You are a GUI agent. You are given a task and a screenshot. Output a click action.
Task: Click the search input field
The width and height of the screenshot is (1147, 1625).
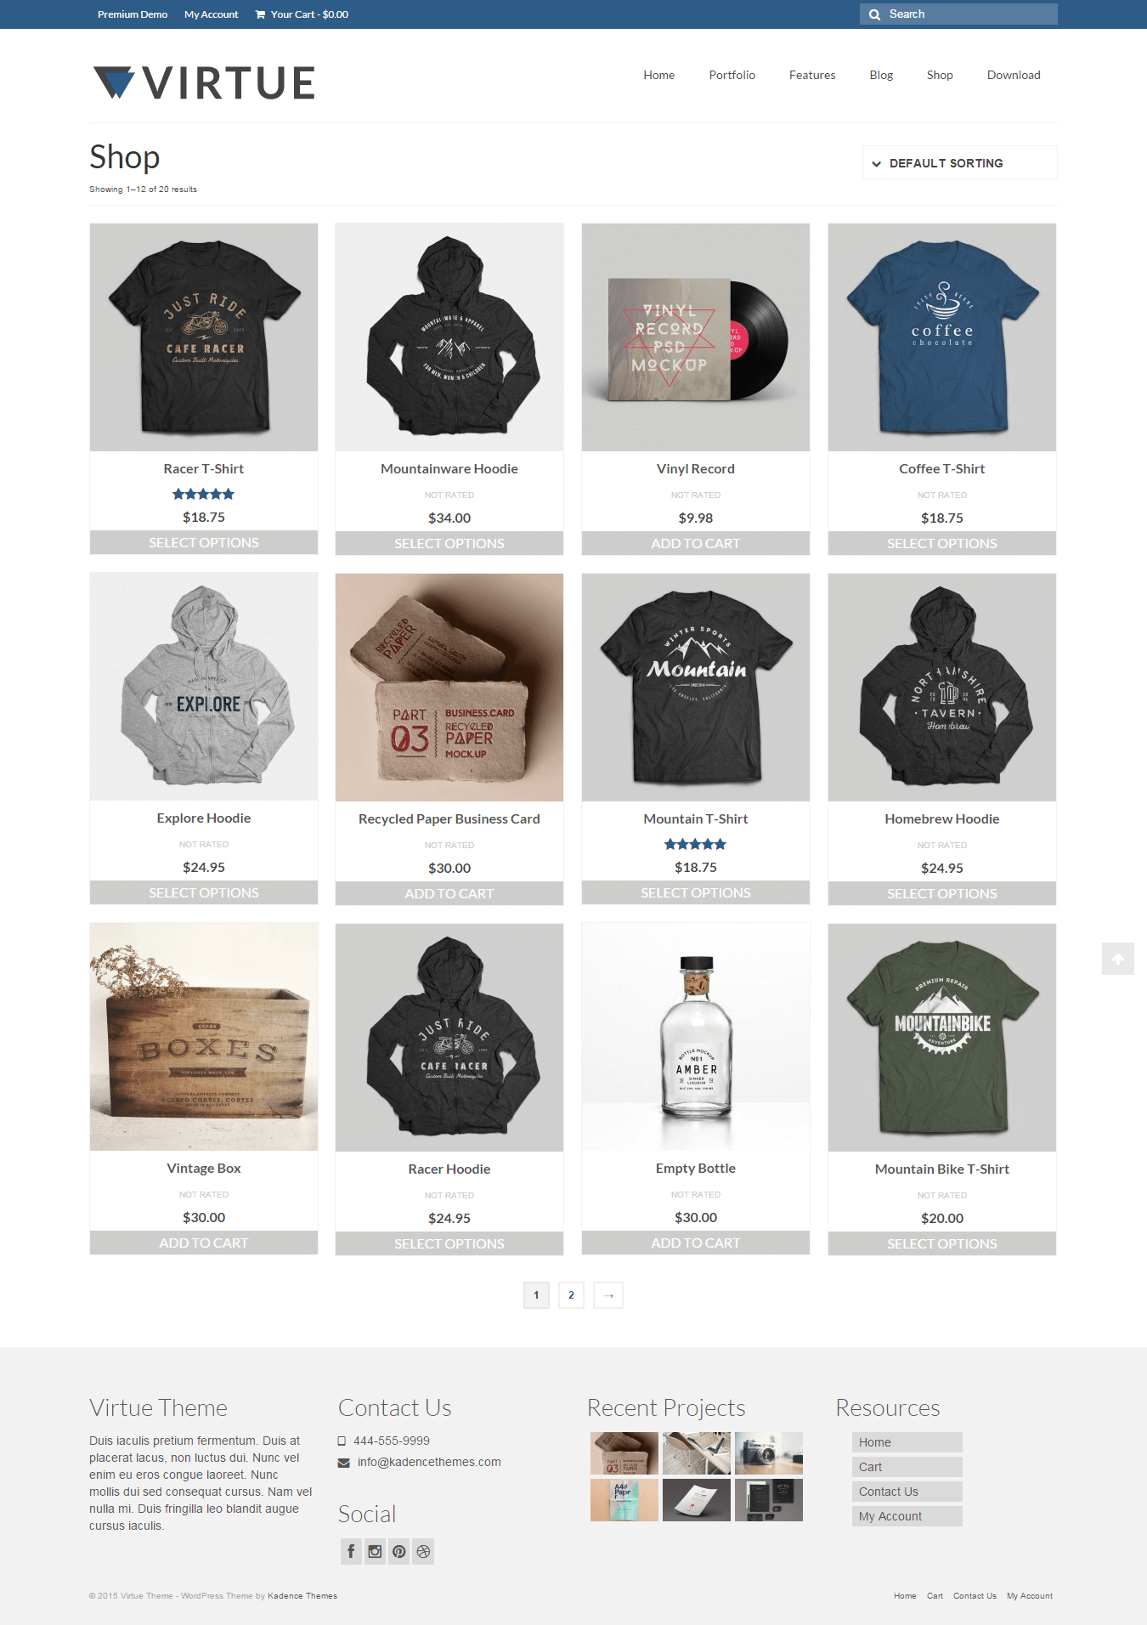pos(969,14)
